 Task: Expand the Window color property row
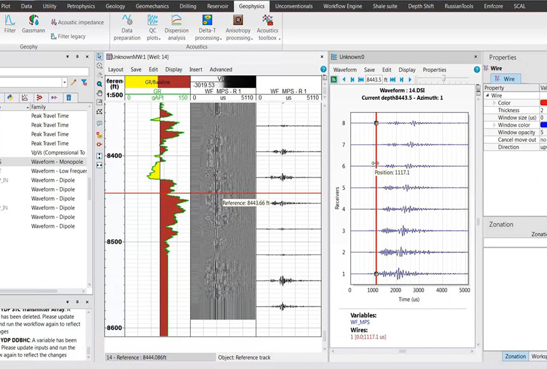(x=494, y=125)
